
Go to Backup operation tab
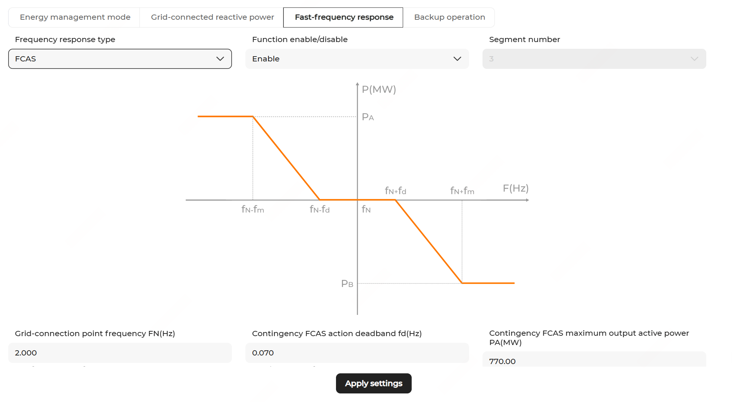click(x=449, y=17)
